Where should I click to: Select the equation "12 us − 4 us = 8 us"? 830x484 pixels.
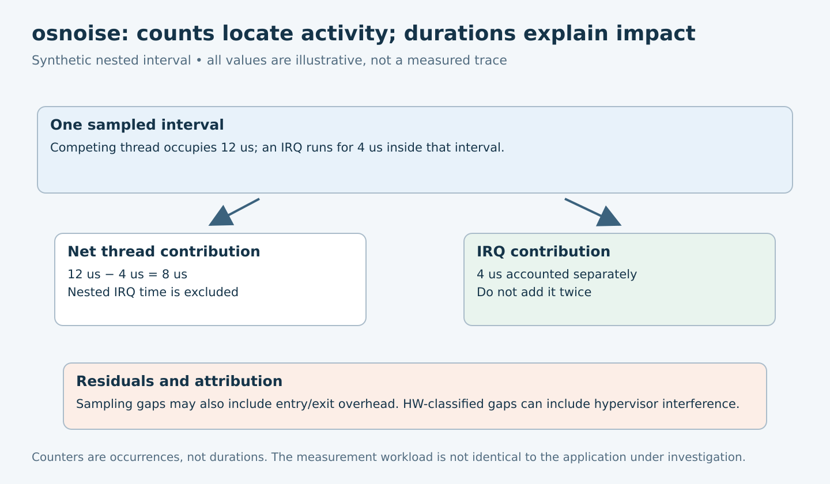tap(127, 274)
